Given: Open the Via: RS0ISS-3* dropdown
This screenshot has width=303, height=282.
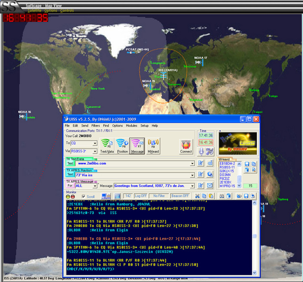Looking at the screenshot, I should (95, 151).
